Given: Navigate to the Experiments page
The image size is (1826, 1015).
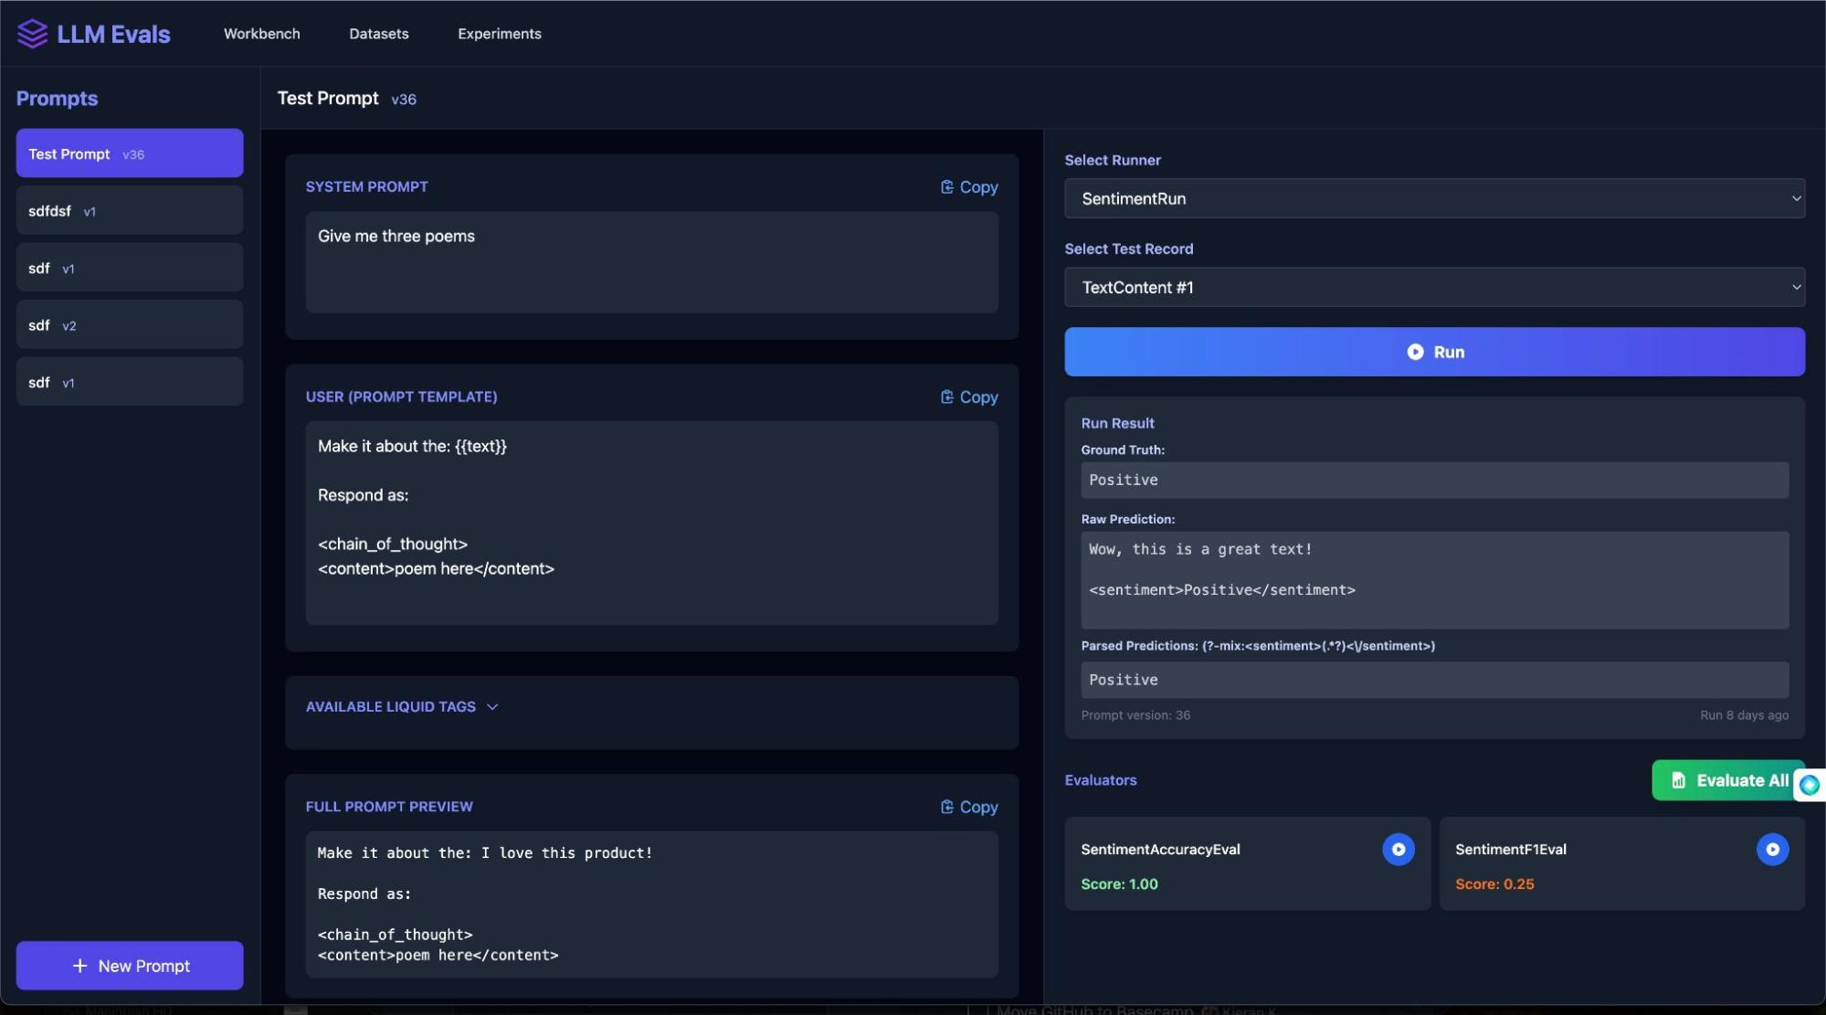Looking at the screenshot, I should pos(499,34).
